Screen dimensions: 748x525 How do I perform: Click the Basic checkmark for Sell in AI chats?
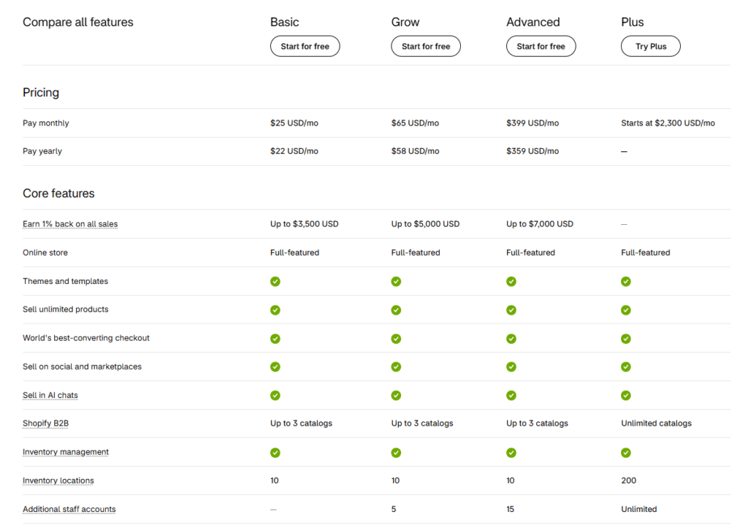click(275, 395)
